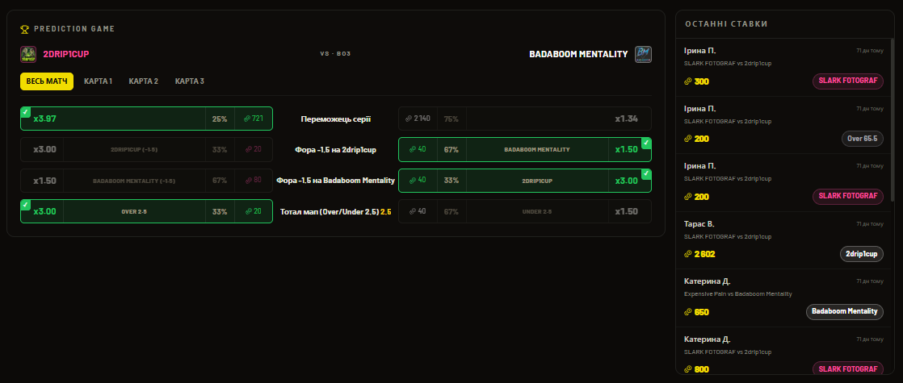Choose the x3.97 series winner bet
This screenshot has height=383, width=903.
[x=146, y=119]
